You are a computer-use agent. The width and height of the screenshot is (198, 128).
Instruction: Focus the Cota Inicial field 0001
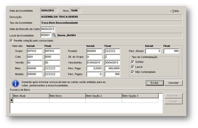pyautogui.click(x=34, y=57)
